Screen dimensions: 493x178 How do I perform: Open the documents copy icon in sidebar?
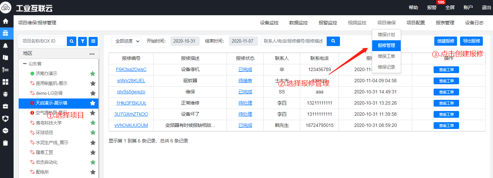point(5,58)
